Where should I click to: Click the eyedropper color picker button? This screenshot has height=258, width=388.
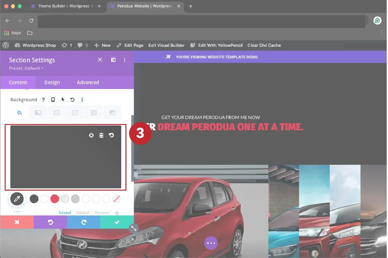(x=17, y=199)
